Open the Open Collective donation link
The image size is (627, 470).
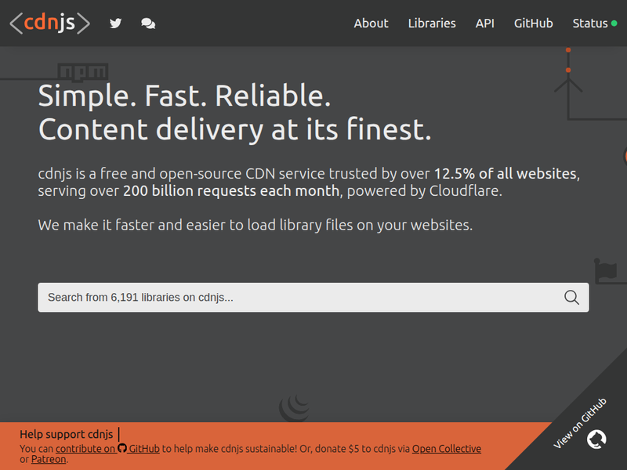(x=446, y=448)
